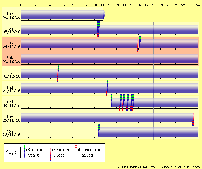Click the Session Start icon in the key
This screenshot has width=202, height=169.
coord(25,151)
